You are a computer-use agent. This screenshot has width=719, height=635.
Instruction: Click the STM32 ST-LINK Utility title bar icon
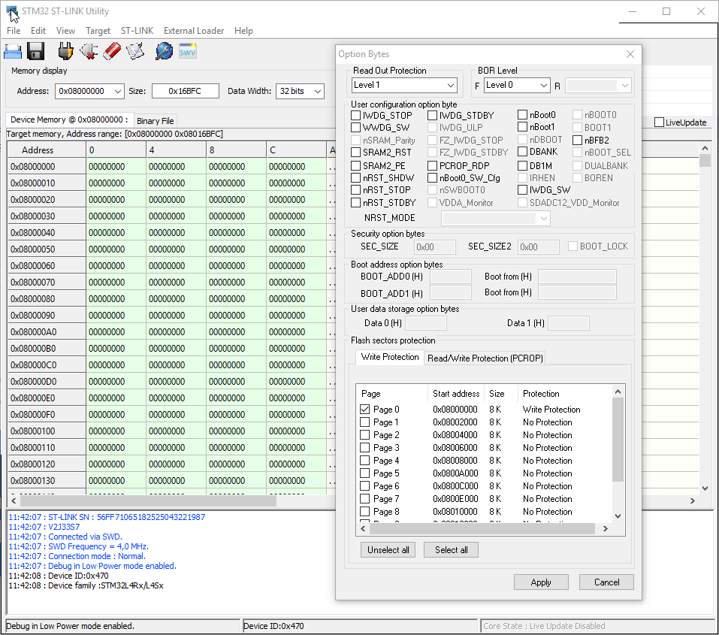pyautogui.click(x=11, y=11)
